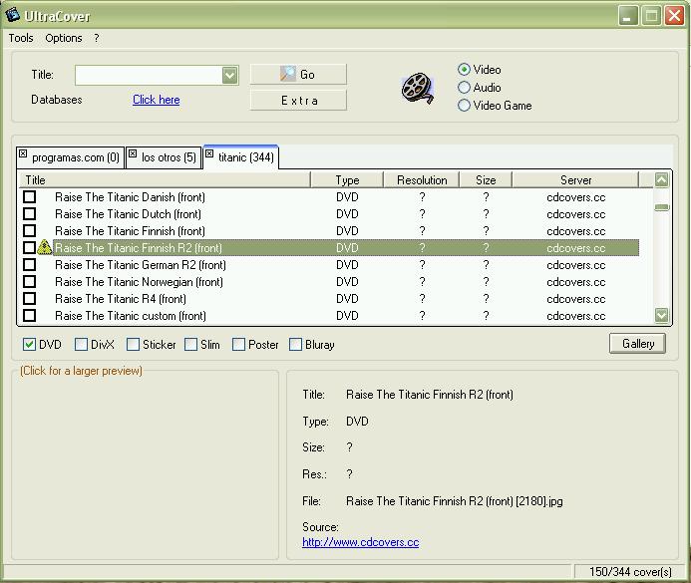This screenshot has height=583, width=691.
Task: Sort by the Size column header
Action: coord(486,180)
